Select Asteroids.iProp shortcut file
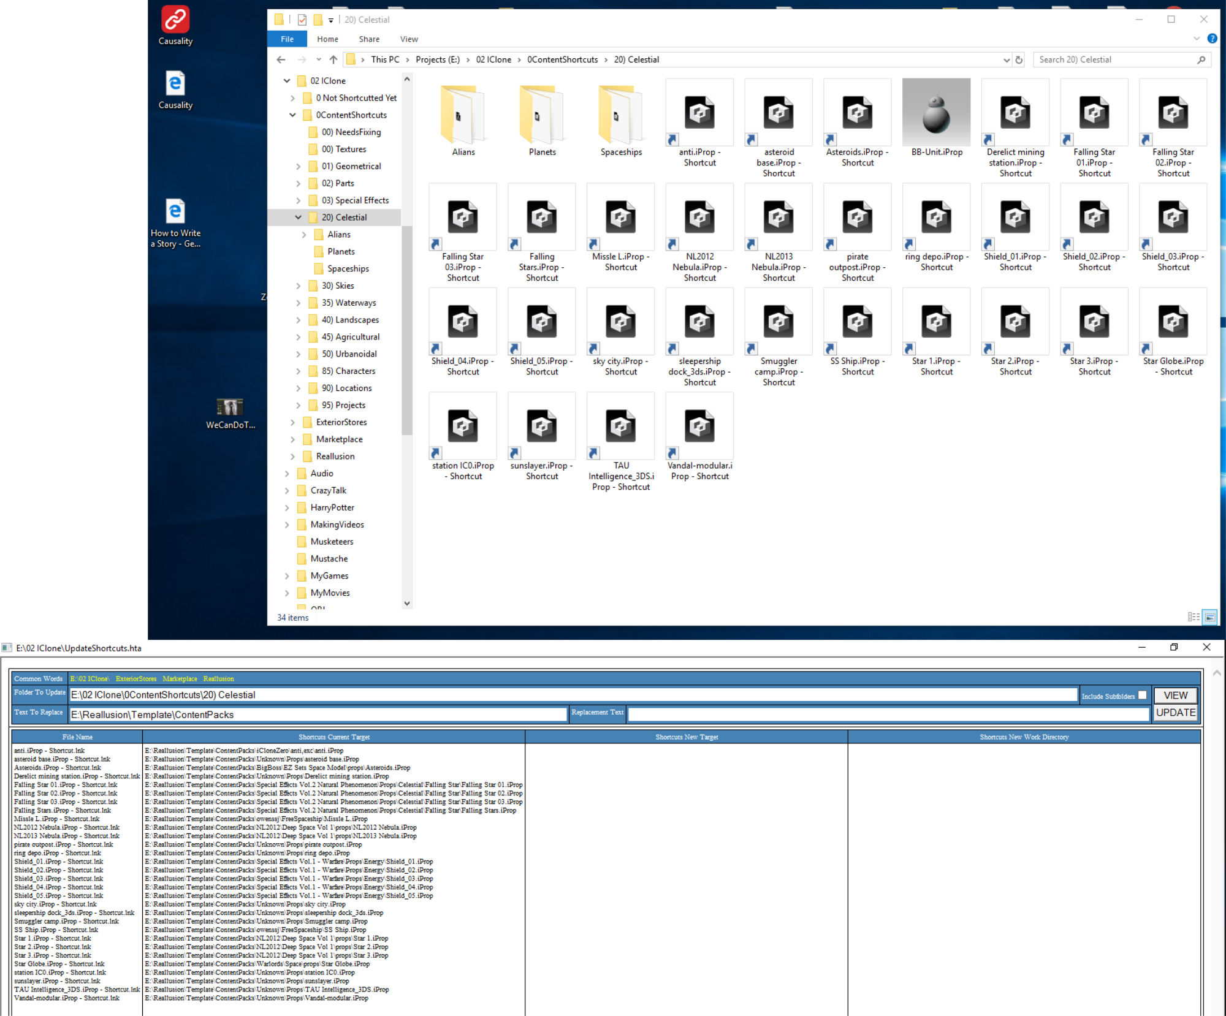This screenshot has width=1226, height=1016. pyautogui.click(x=858, y=123)
